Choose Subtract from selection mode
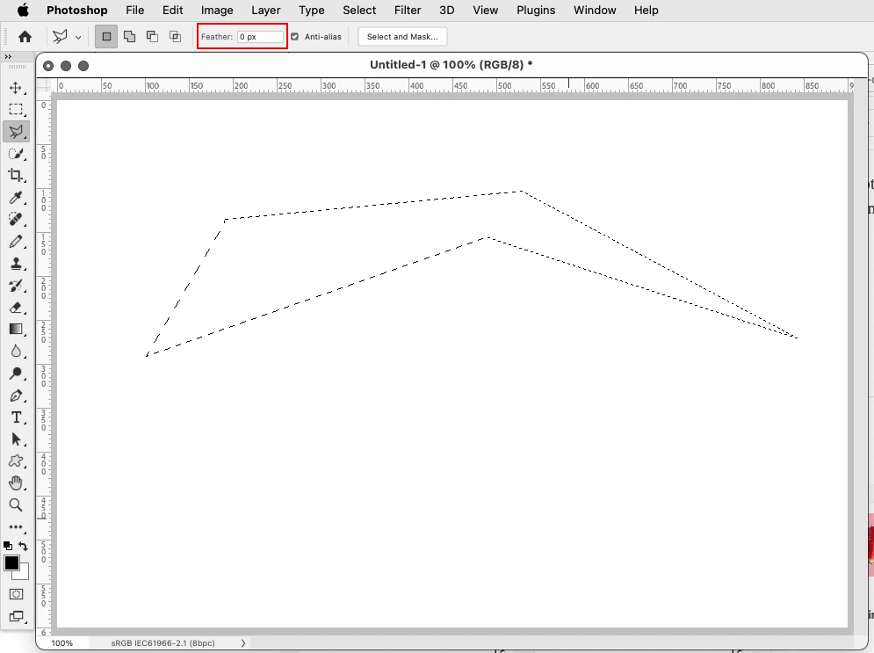The height and width of the screenshot is (653, 874). pyautogui.click(x=152, y=37)
